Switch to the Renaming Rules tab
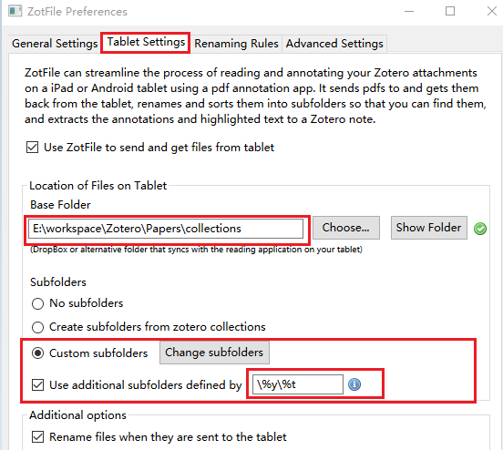Viewport: 503px width, 450px height. click(236, 44)
